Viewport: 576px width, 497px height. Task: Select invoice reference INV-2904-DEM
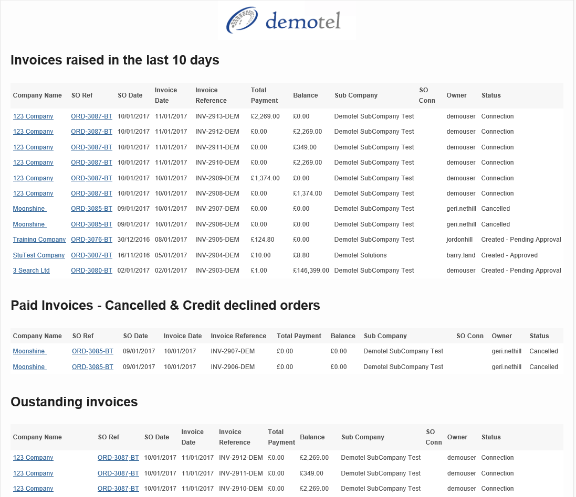217,255
